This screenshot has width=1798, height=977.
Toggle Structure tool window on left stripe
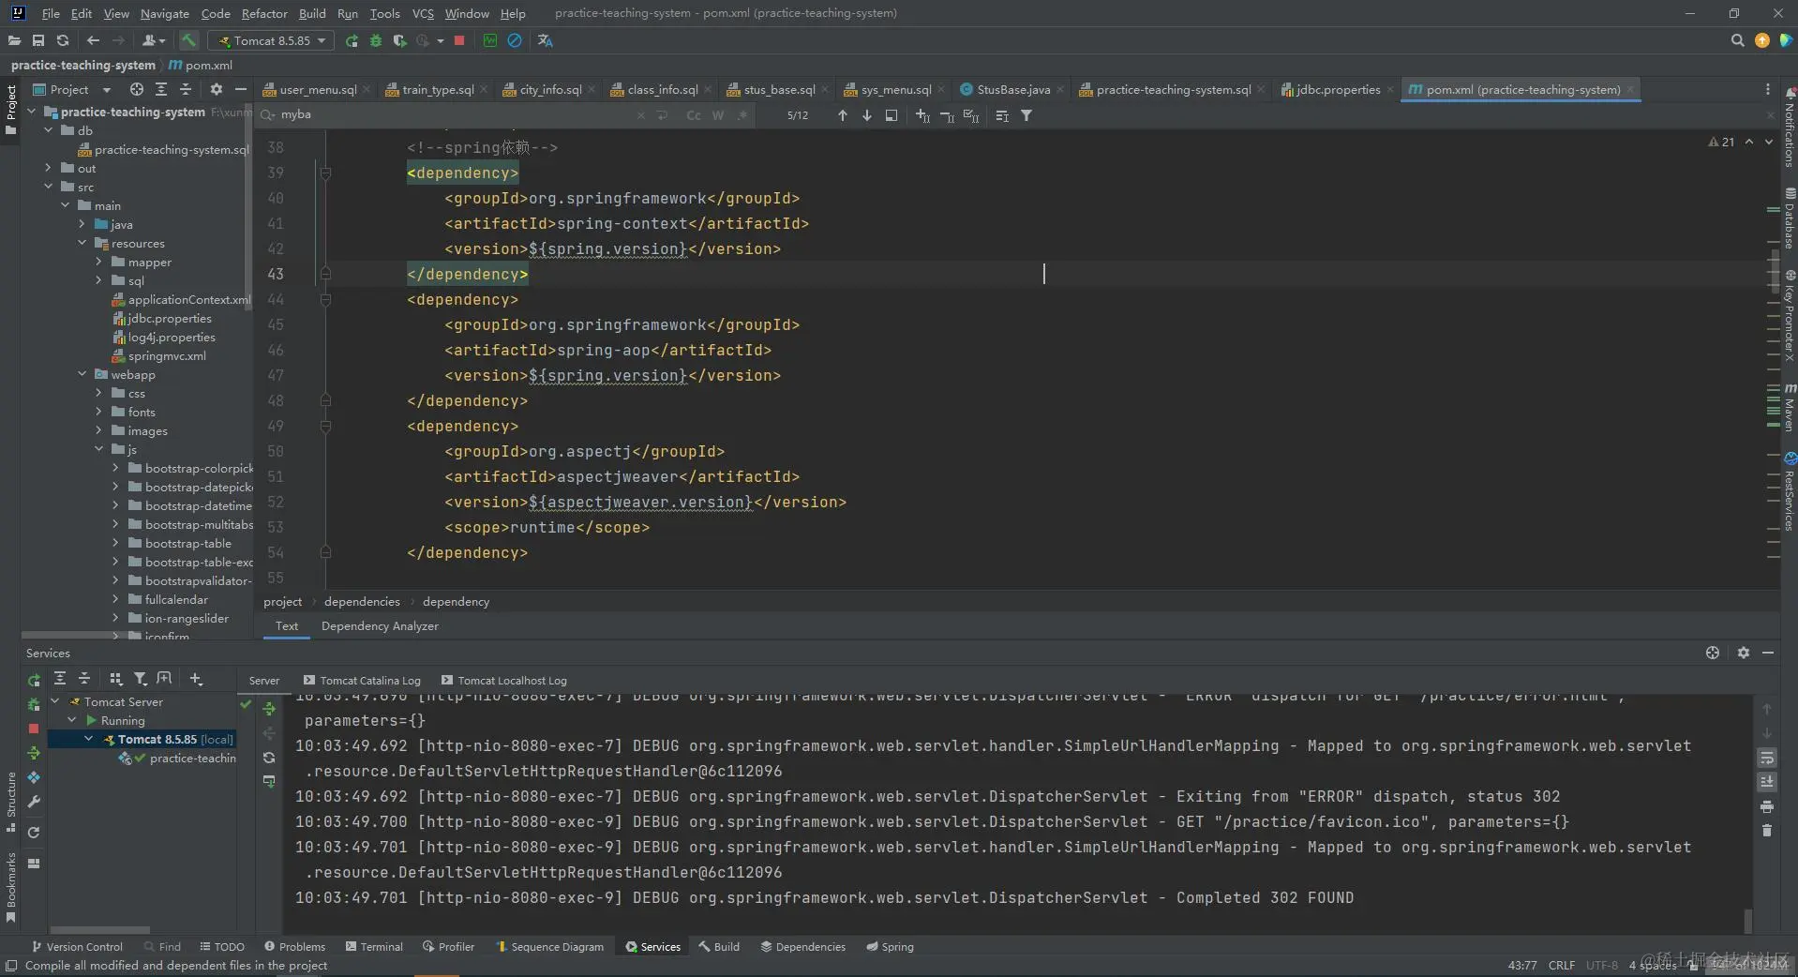pyautogui.click(x=11, y=802)
